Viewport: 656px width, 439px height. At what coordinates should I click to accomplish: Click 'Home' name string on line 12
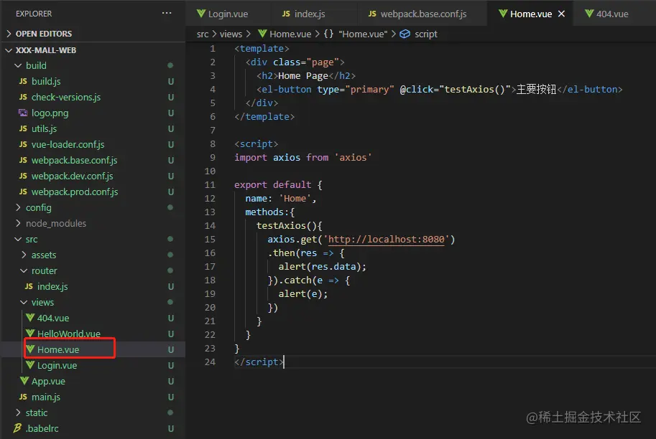click(295, 198)
